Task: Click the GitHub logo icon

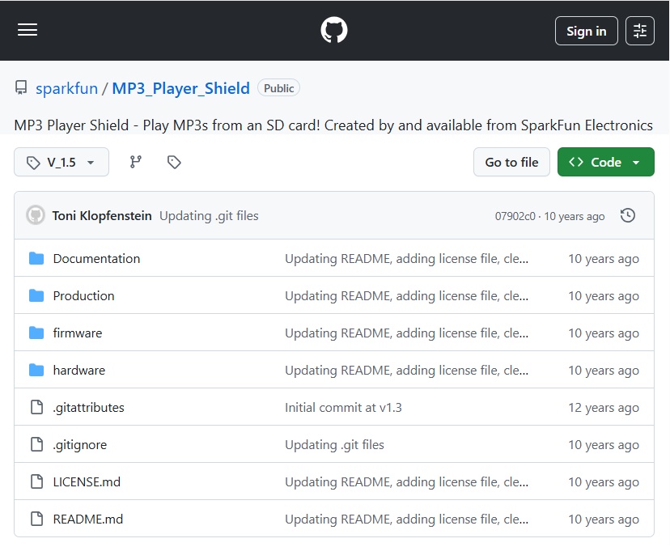Action: coord(334,31)
